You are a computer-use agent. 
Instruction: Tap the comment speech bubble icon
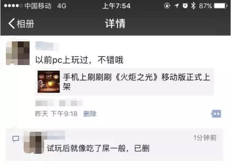pos(16,139)
